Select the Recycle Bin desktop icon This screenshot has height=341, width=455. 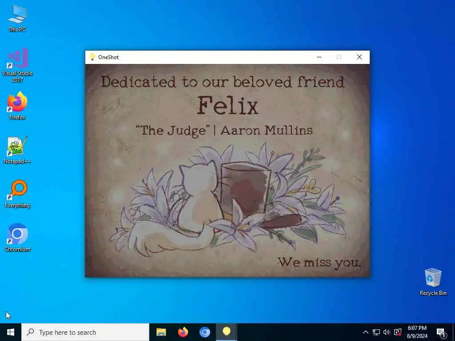[433, 282]
